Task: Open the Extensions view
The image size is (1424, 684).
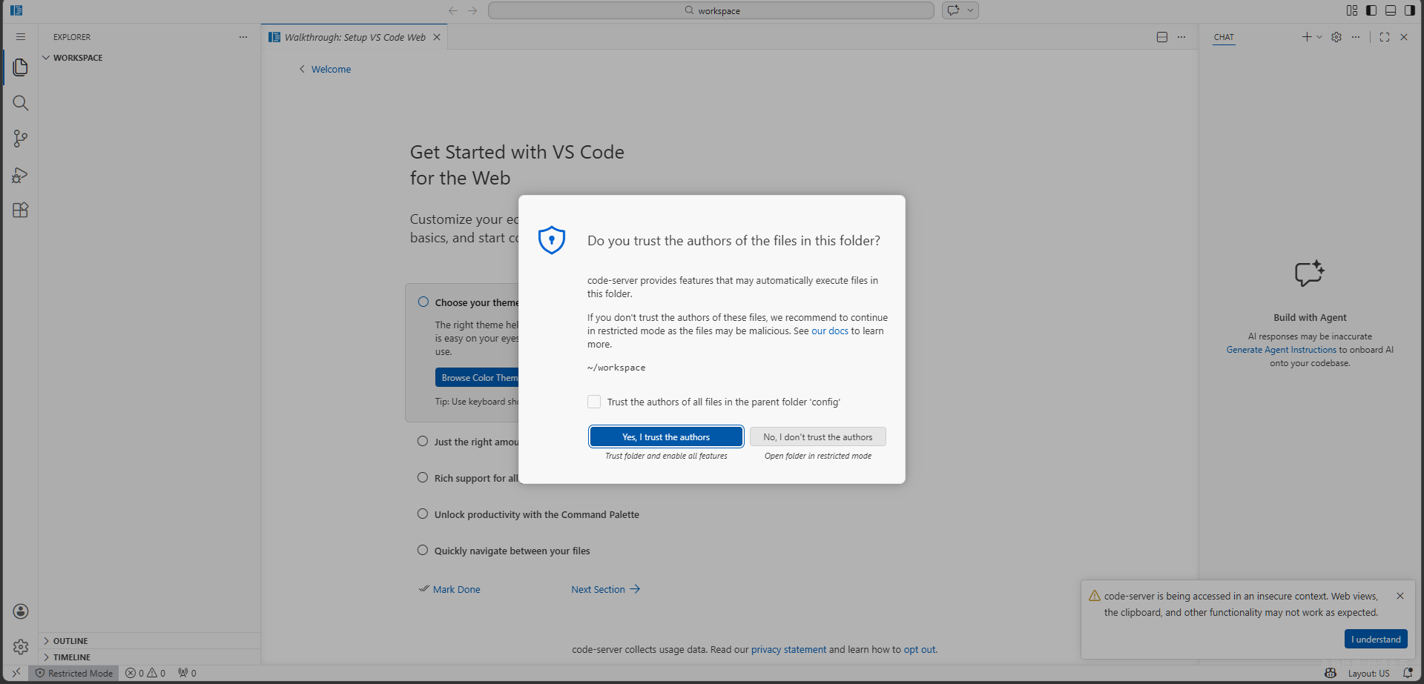Action: coord(21,210)
